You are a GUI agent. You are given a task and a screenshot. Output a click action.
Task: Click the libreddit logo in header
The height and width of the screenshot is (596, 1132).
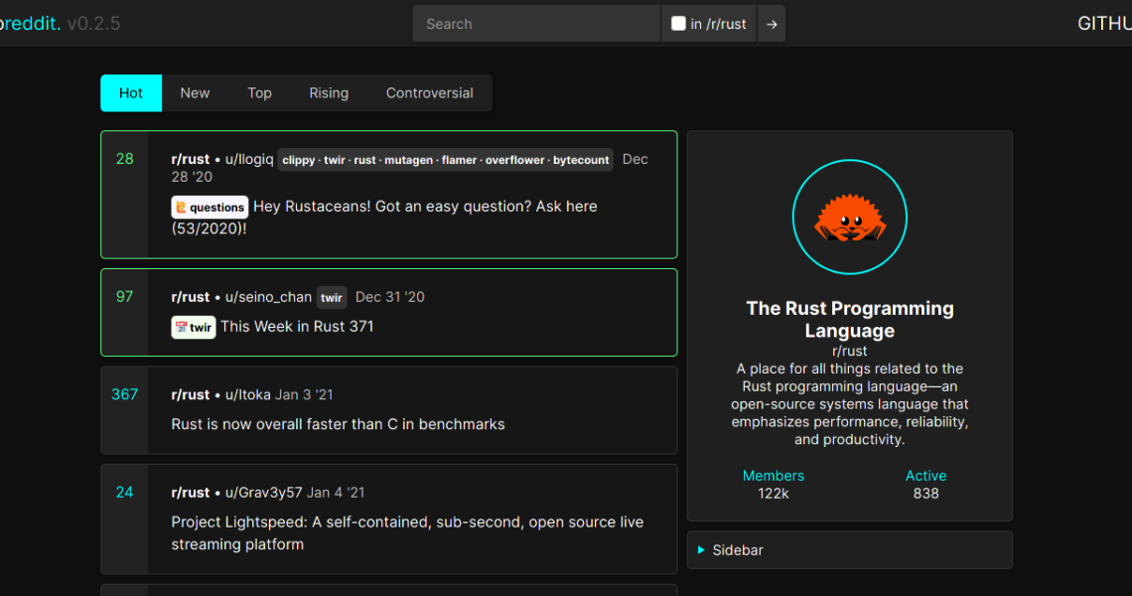tap(30, 24)
